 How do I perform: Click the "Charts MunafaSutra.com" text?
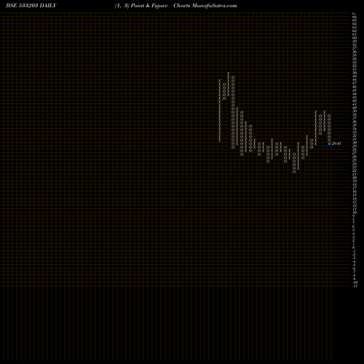[205, 6]
